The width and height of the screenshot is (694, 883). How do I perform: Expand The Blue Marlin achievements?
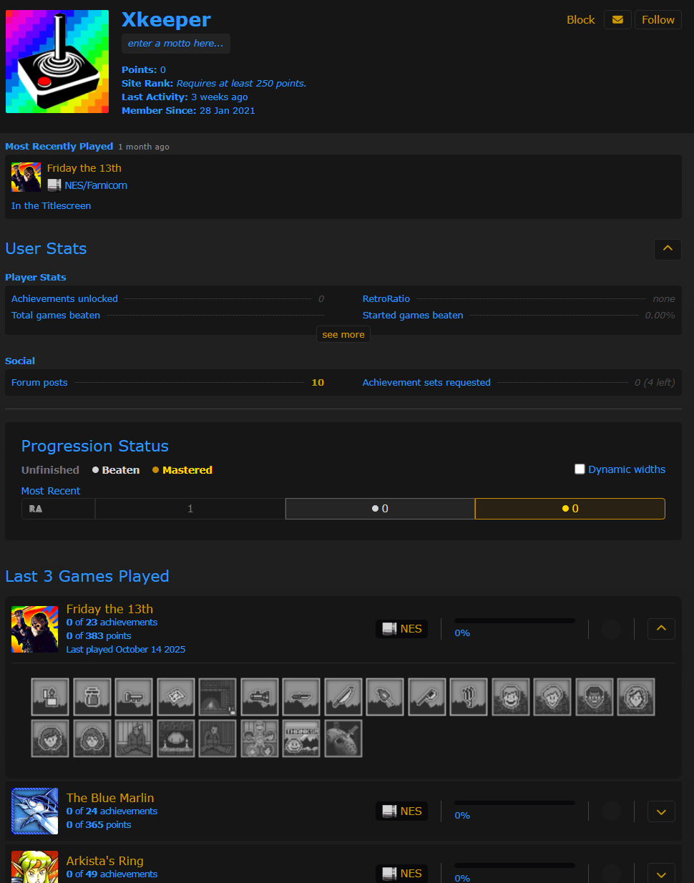(x=661, y=811)
